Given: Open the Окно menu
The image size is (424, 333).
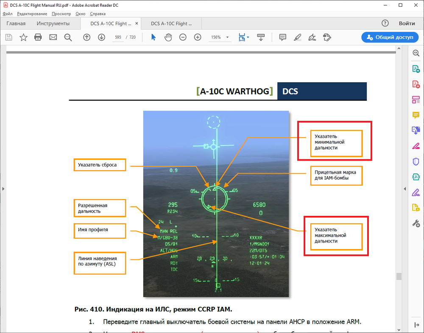Looking at the screenshot, I should pyautogui.click(x=81, y=14).
